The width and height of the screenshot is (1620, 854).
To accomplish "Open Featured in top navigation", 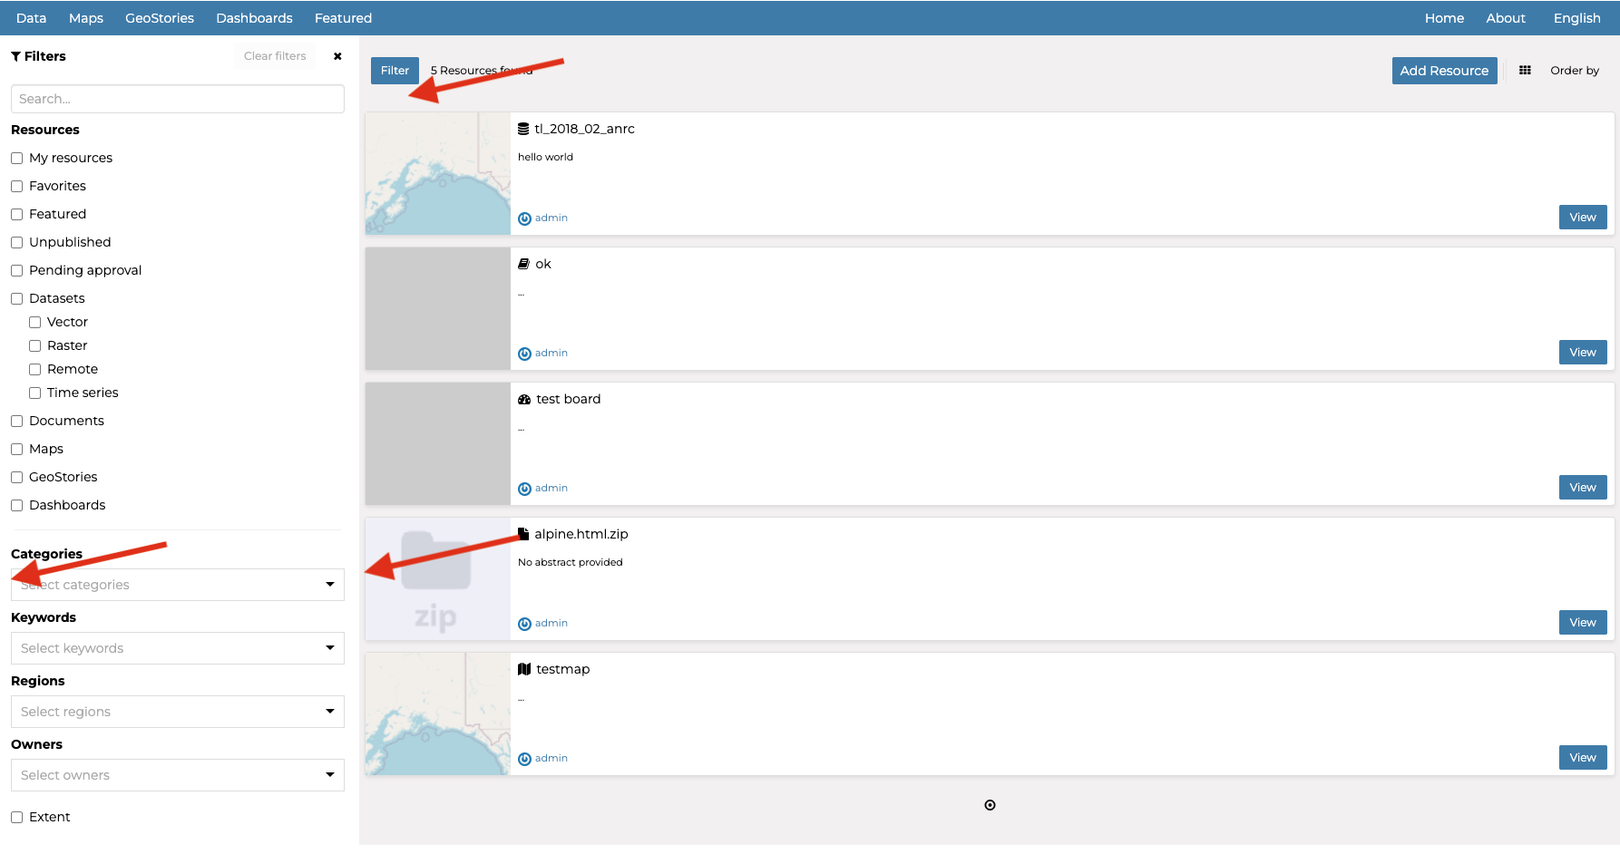I will (x=343, y=18).
